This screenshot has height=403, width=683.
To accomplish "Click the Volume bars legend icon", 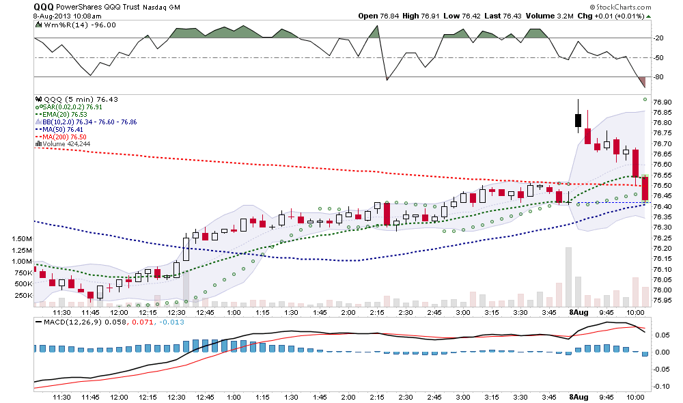I will [38, 143].
